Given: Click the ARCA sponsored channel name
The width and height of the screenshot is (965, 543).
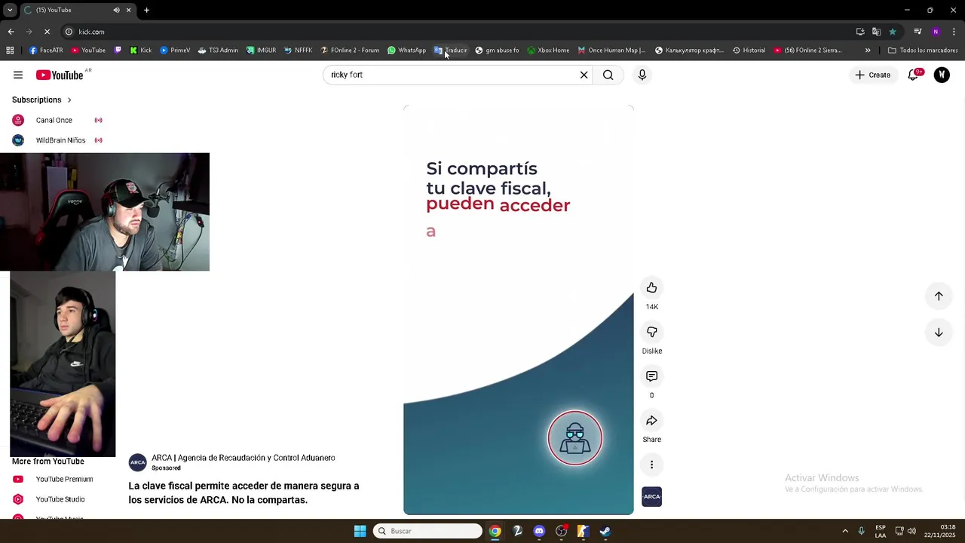Looking at the screenshot, I should click(243, 458).
